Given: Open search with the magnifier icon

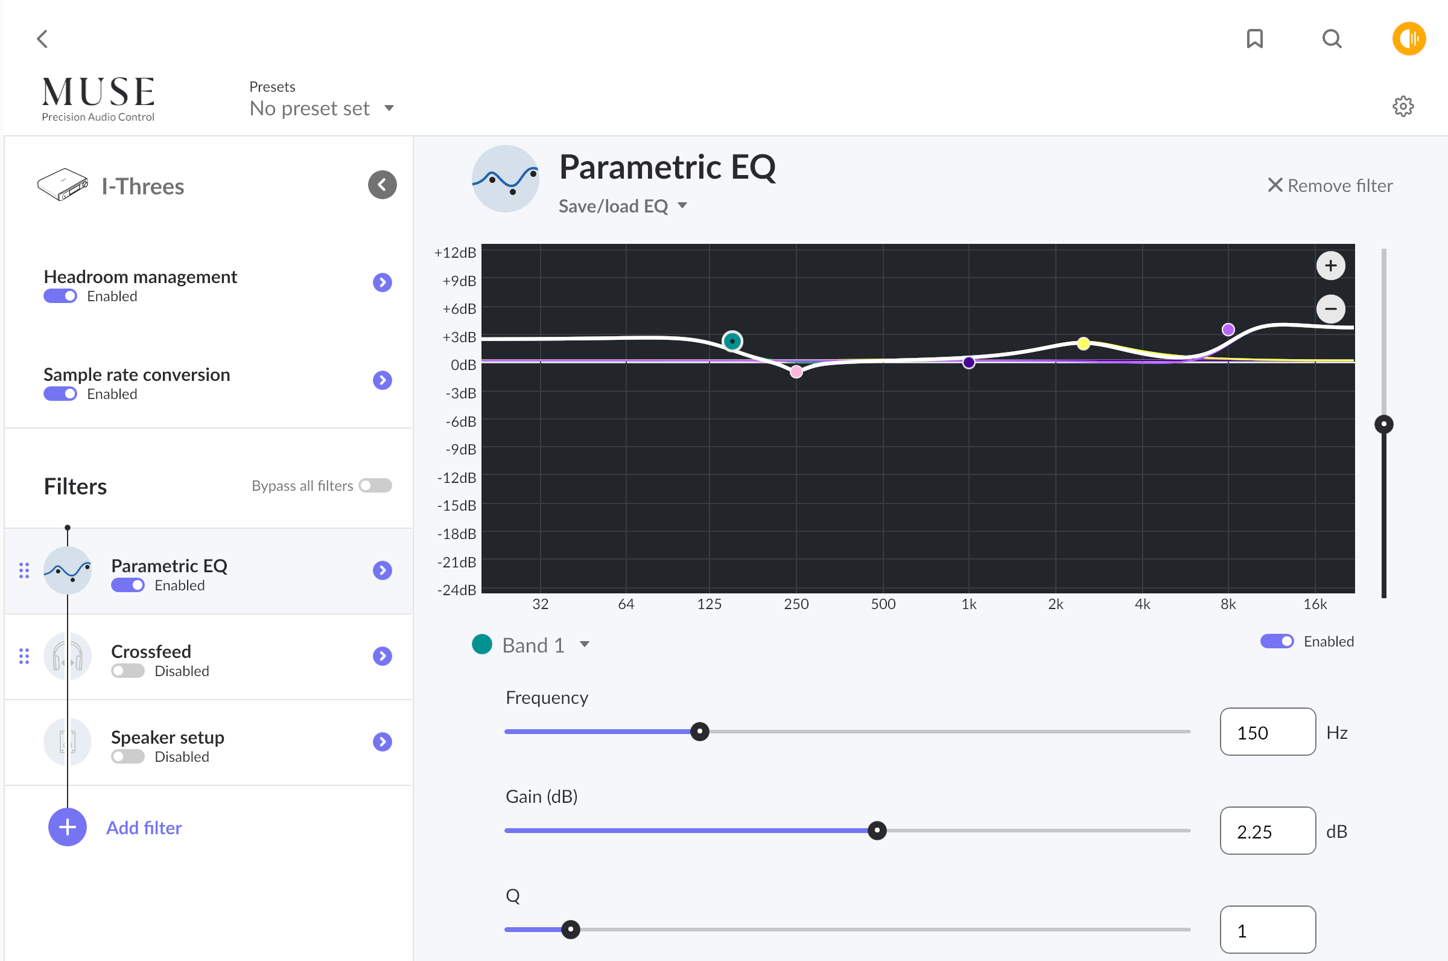Looking at the screenshot, I should [x=1332, y=39].
